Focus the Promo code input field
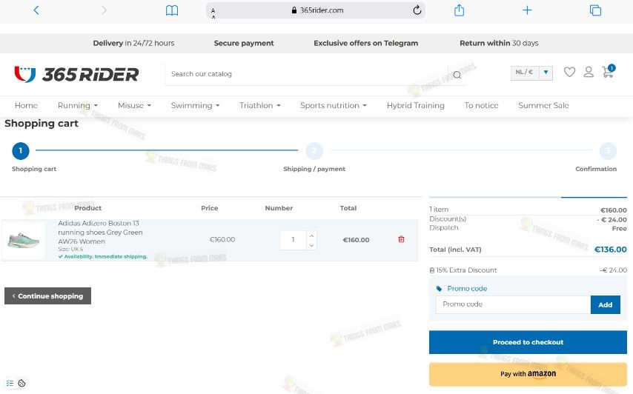The image size is (633, 394). 513,304
